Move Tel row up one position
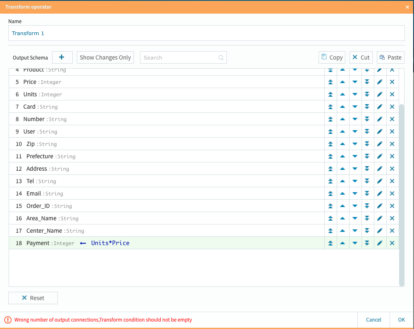Image resolution: width=414 pixels, height=329 pixels. pos(343,181)
